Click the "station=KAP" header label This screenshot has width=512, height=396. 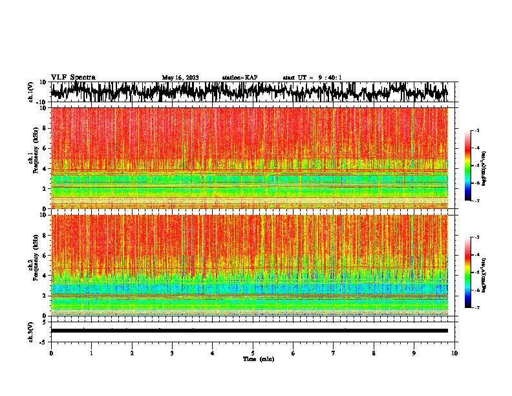(240, 78)
